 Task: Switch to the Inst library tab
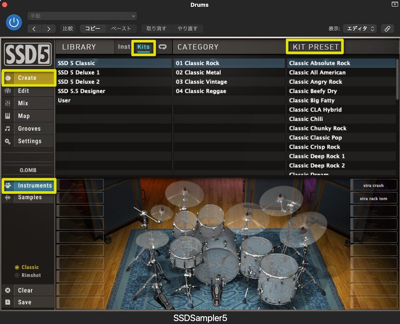pos(124,47)
